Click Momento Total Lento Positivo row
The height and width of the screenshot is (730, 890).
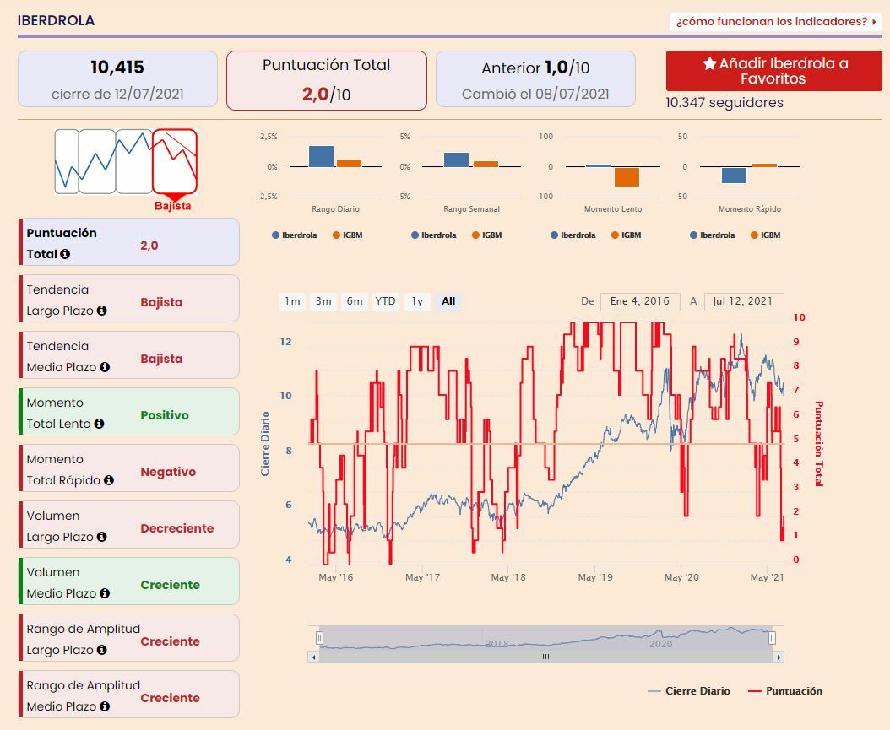click(x=129, y=412)
